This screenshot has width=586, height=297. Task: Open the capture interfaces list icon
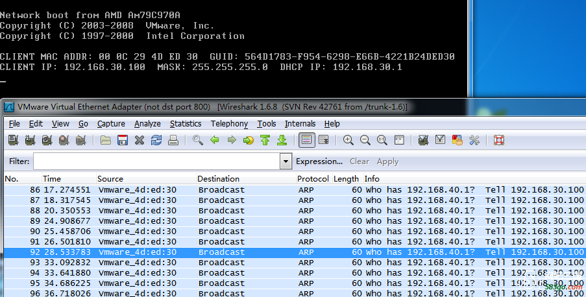14,140
